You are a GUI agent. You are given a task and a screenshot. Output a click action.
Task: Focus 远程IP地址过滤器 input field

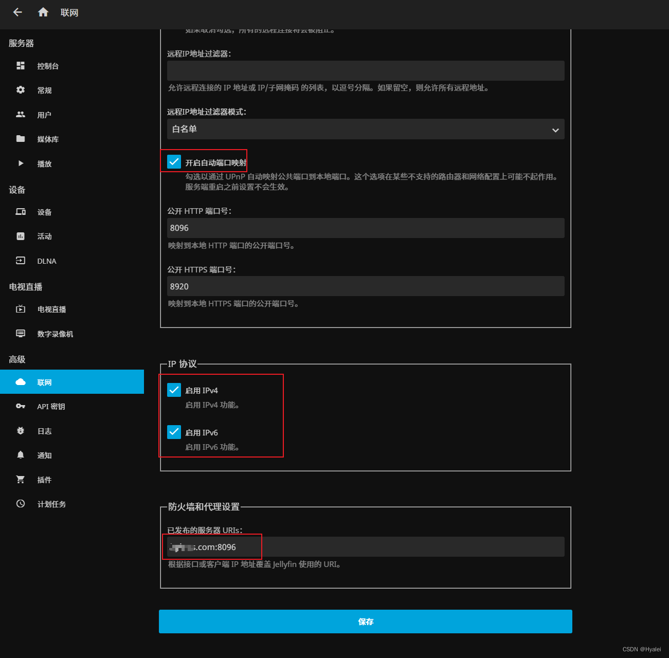click(x=366, y=70)
